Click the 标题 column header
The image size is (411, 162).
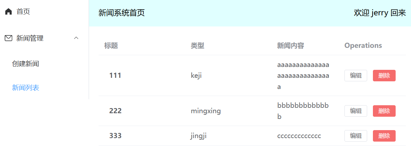click(x=111, y=46)
